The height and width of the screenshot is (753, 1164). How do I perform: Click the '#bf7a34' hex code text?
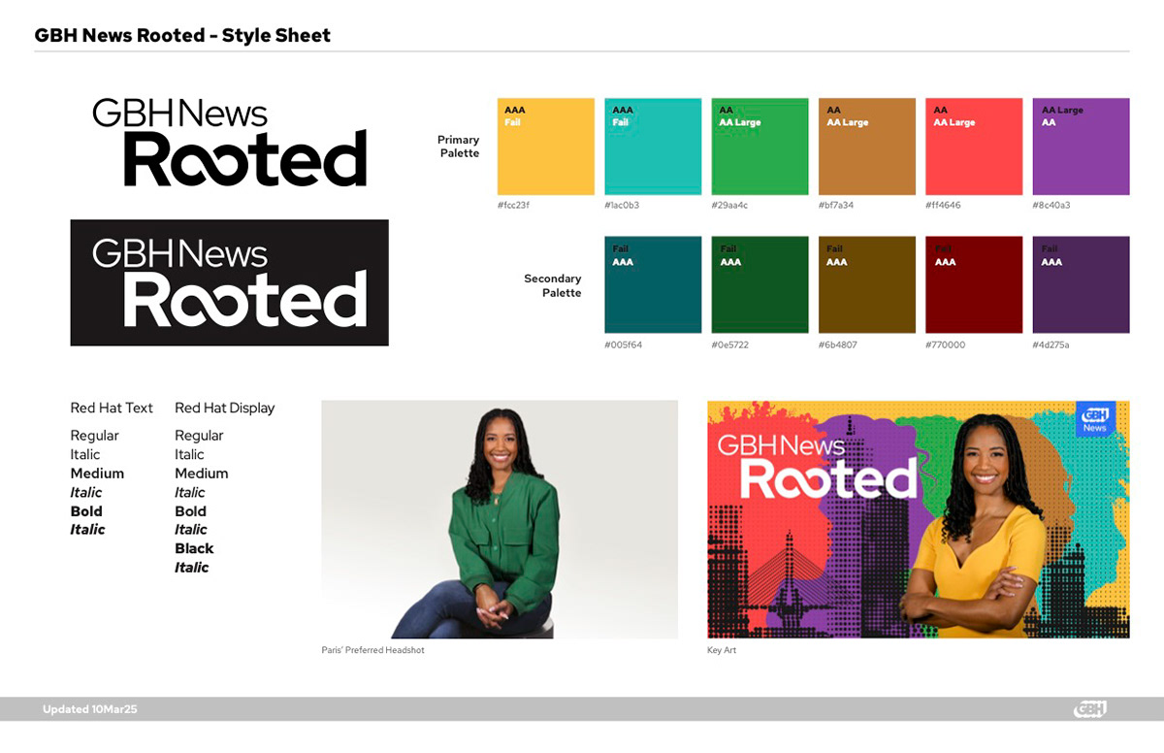[x=836, y=206]
